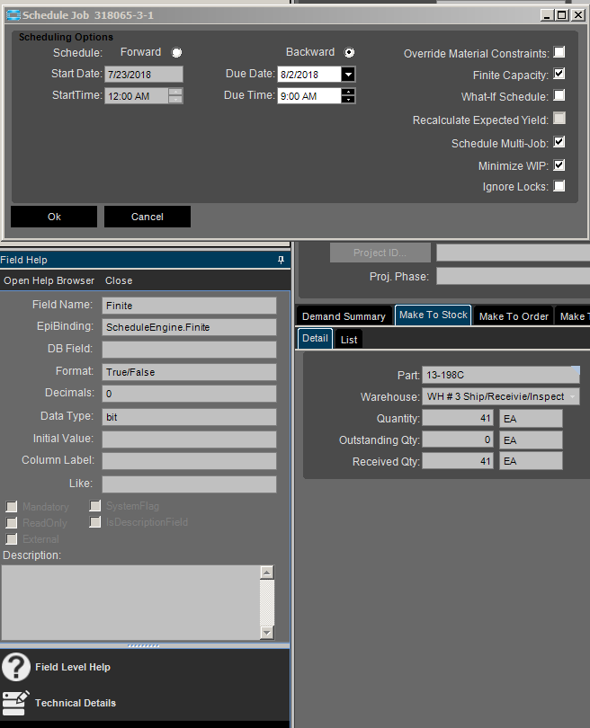Click the Start Date field
590x728 pixels.
[144, 75]
